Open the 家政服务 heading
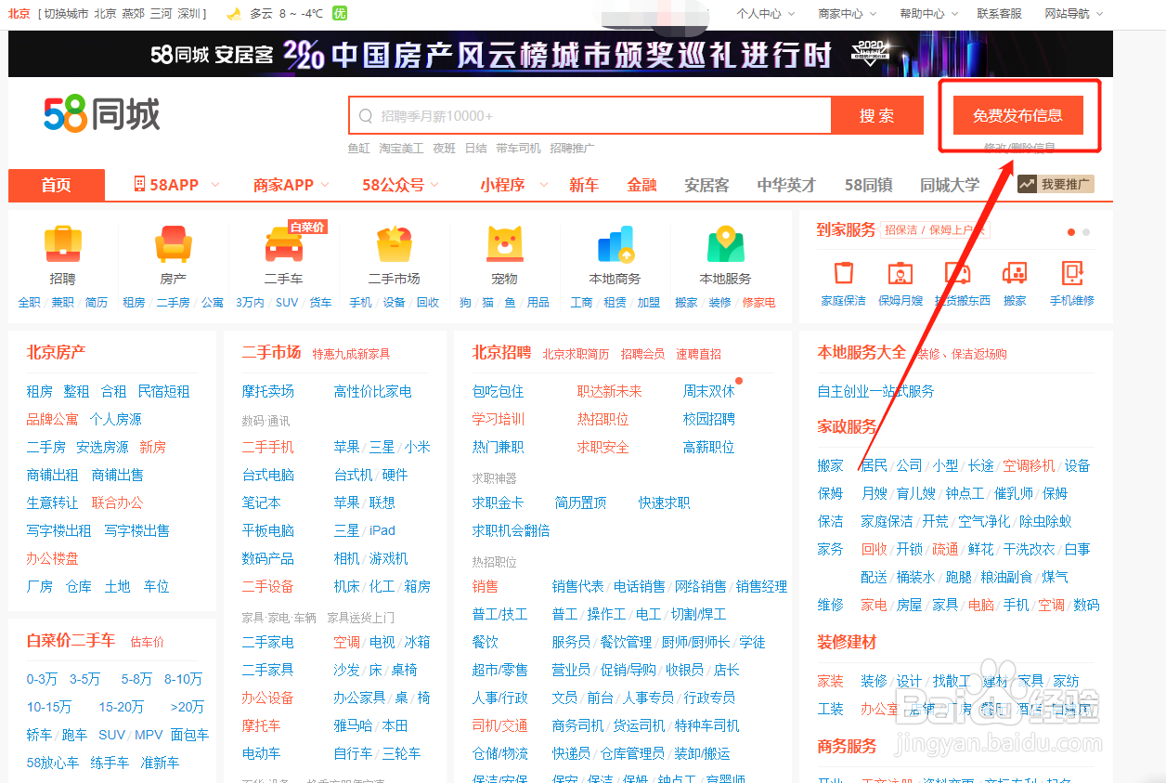This screenshot has height=783, width=1166. (x=847, y=426)
